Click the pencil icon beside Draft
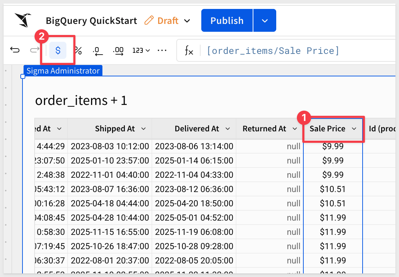The height and width of the screenshot is (277, 399). [149, 21]
